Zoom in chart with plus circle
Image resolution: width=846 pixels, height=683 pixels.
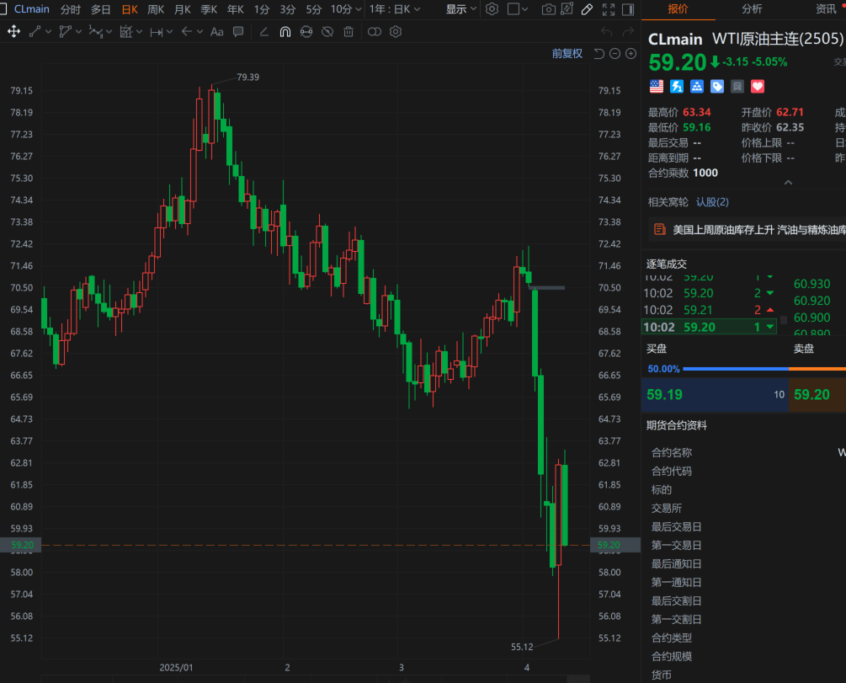(x=631, y=53)
